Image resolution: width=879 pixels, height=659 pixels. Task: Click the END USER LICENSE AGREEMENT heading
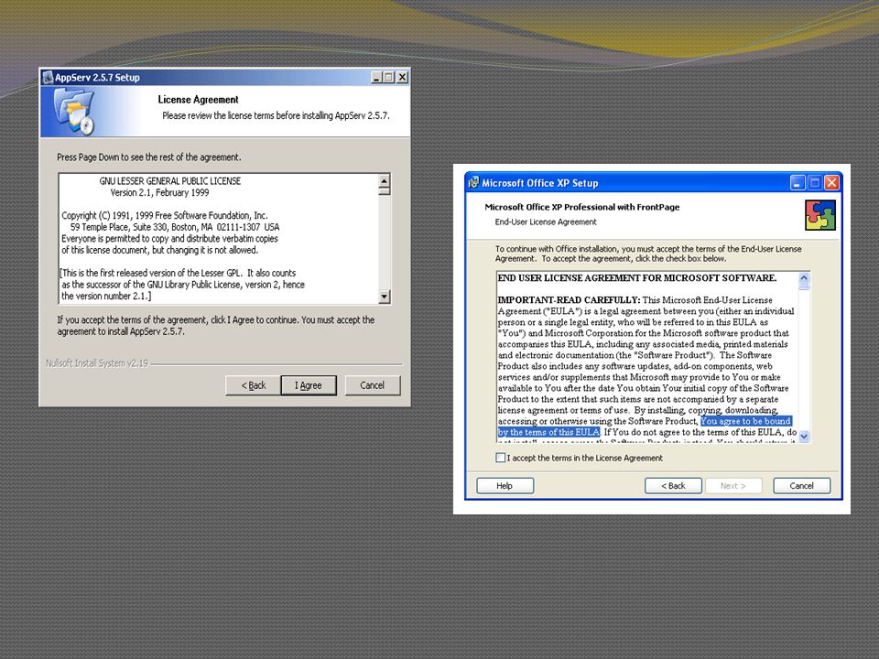(x=637, y=278)
